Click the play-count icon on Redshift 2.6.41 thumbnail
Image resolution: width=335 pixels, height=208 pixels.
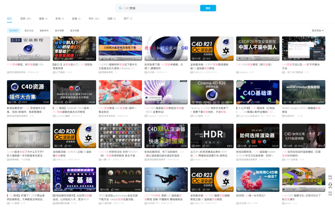[x=56, y=102]
